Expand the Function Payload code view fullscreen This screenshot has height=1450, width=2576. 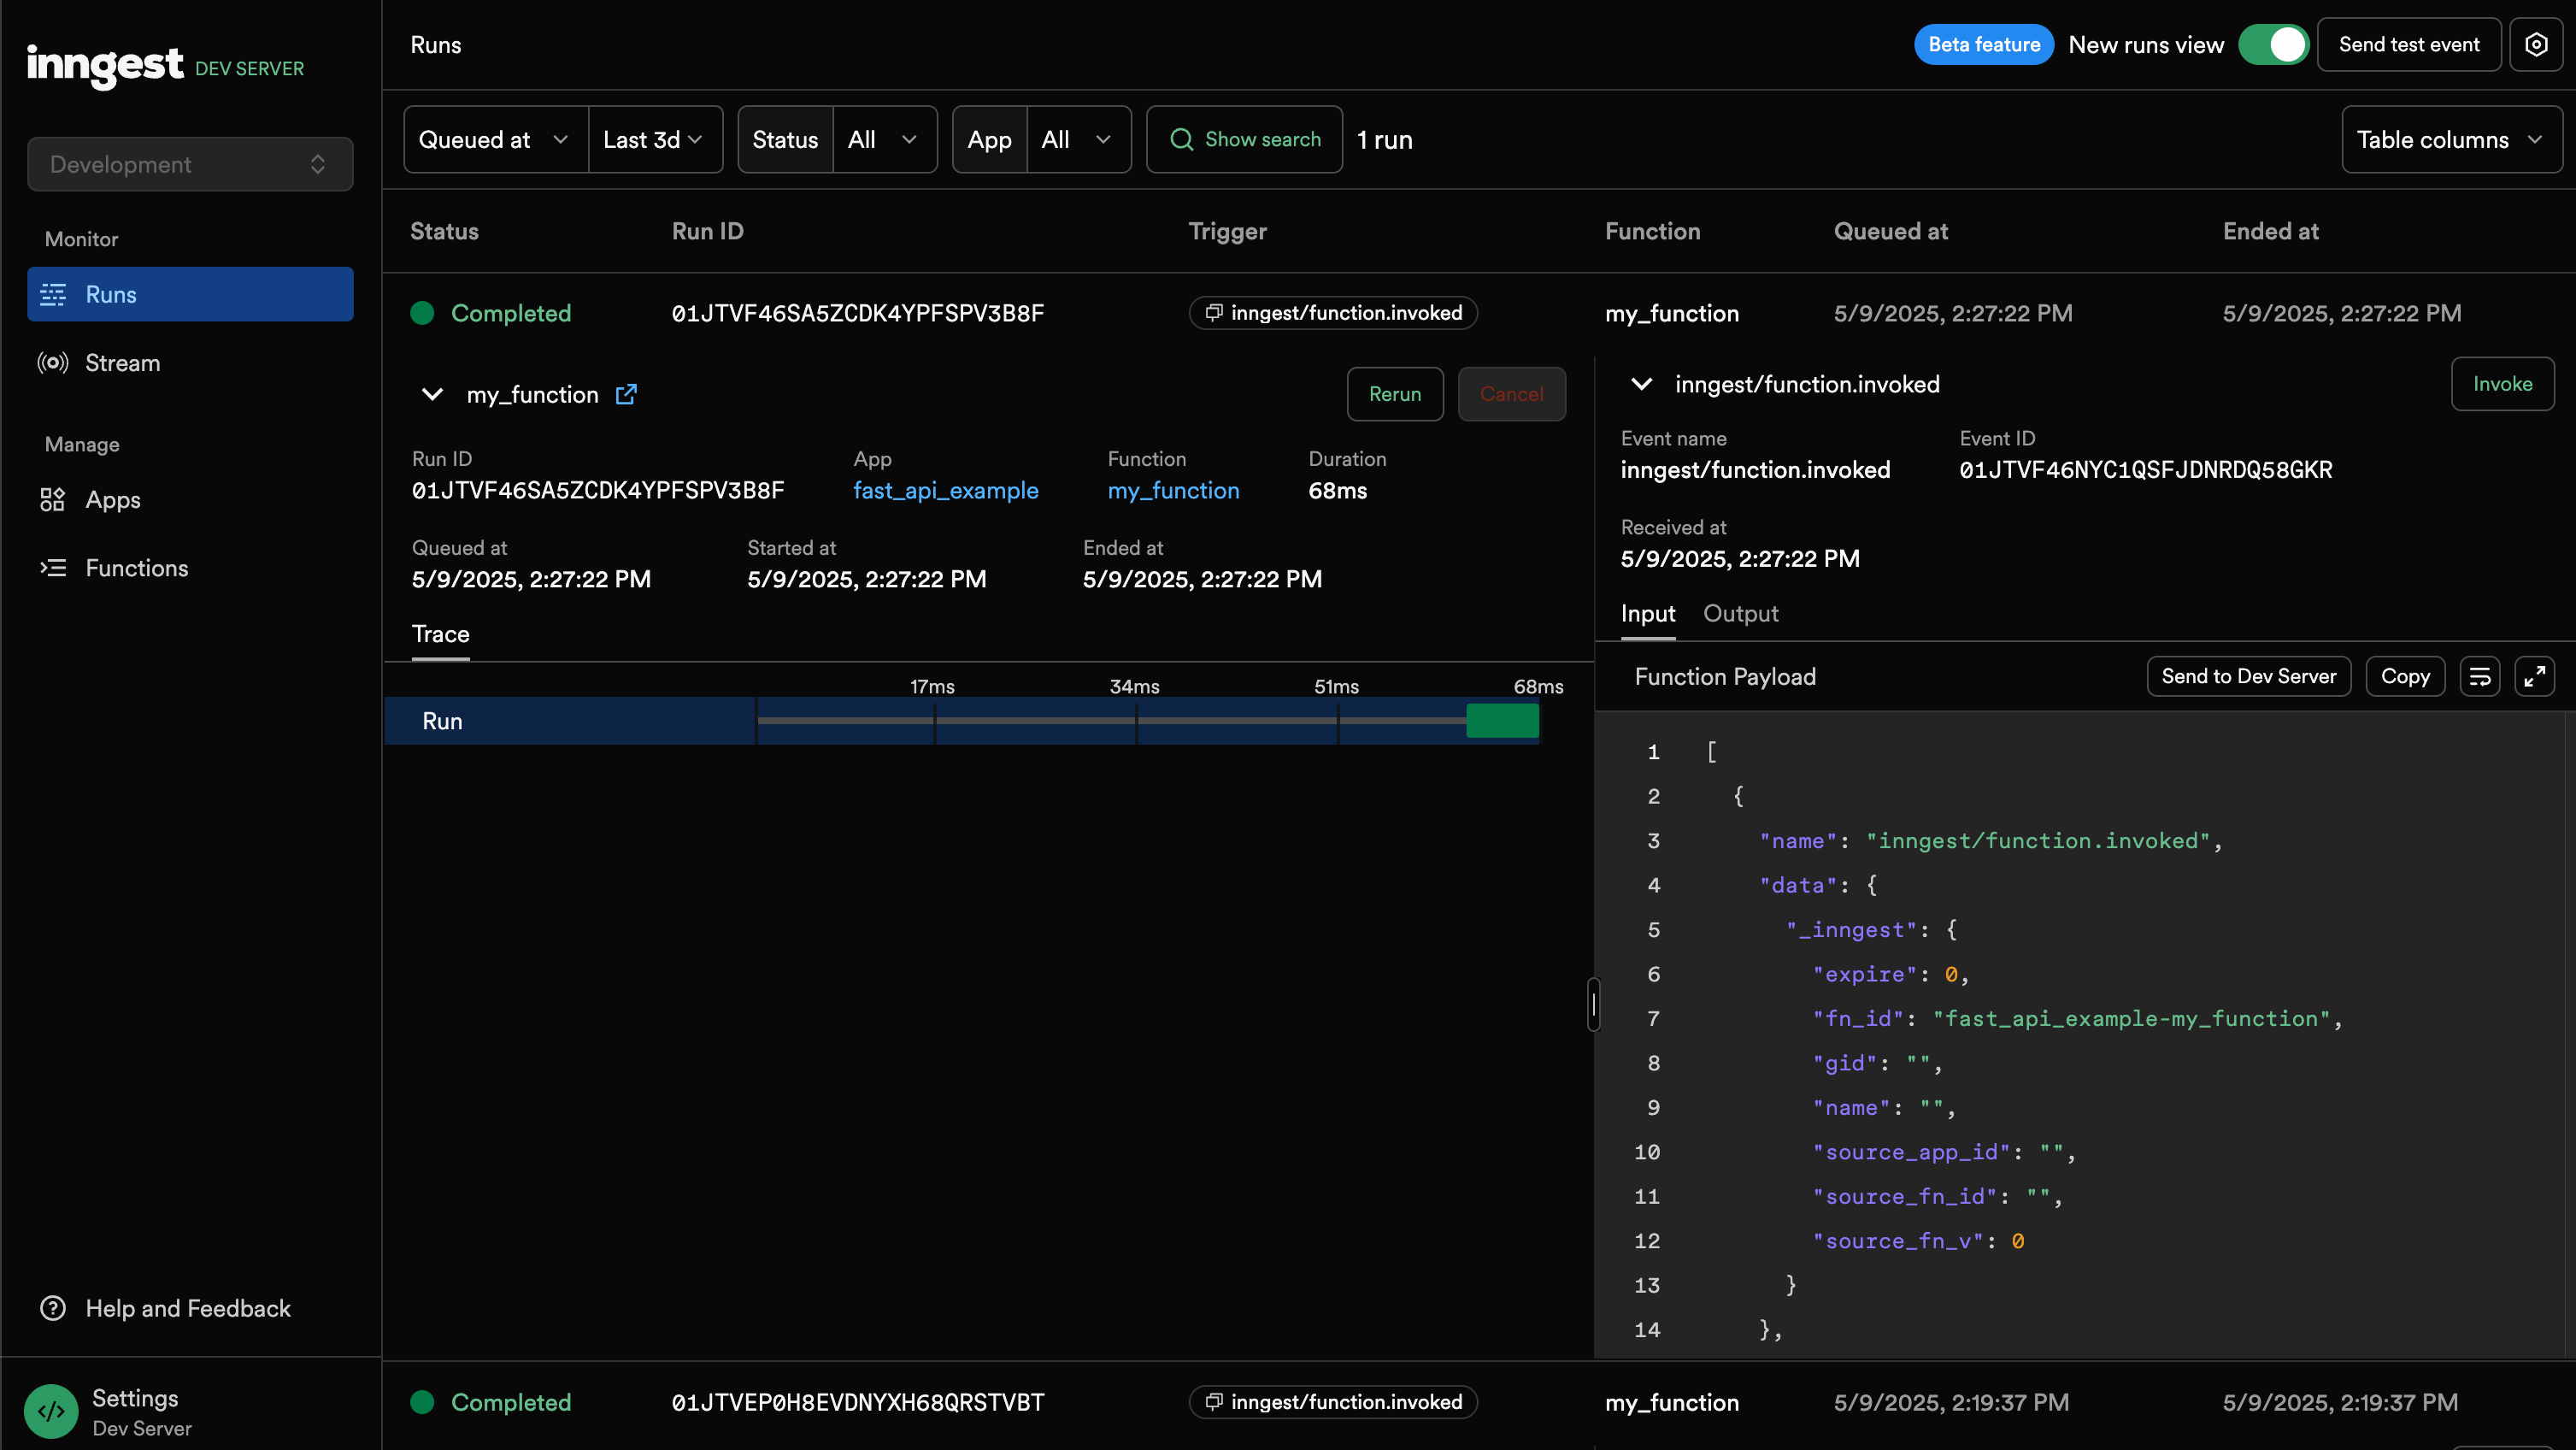pos(2534,677)
